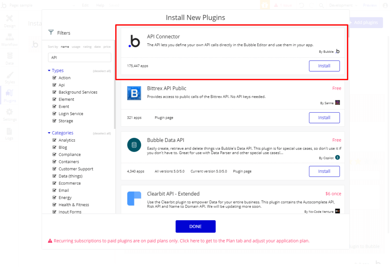Screen dimensions: 391x267
Task: Open Plugin page link for Bittrex API
Action: (x=164, y=118)
